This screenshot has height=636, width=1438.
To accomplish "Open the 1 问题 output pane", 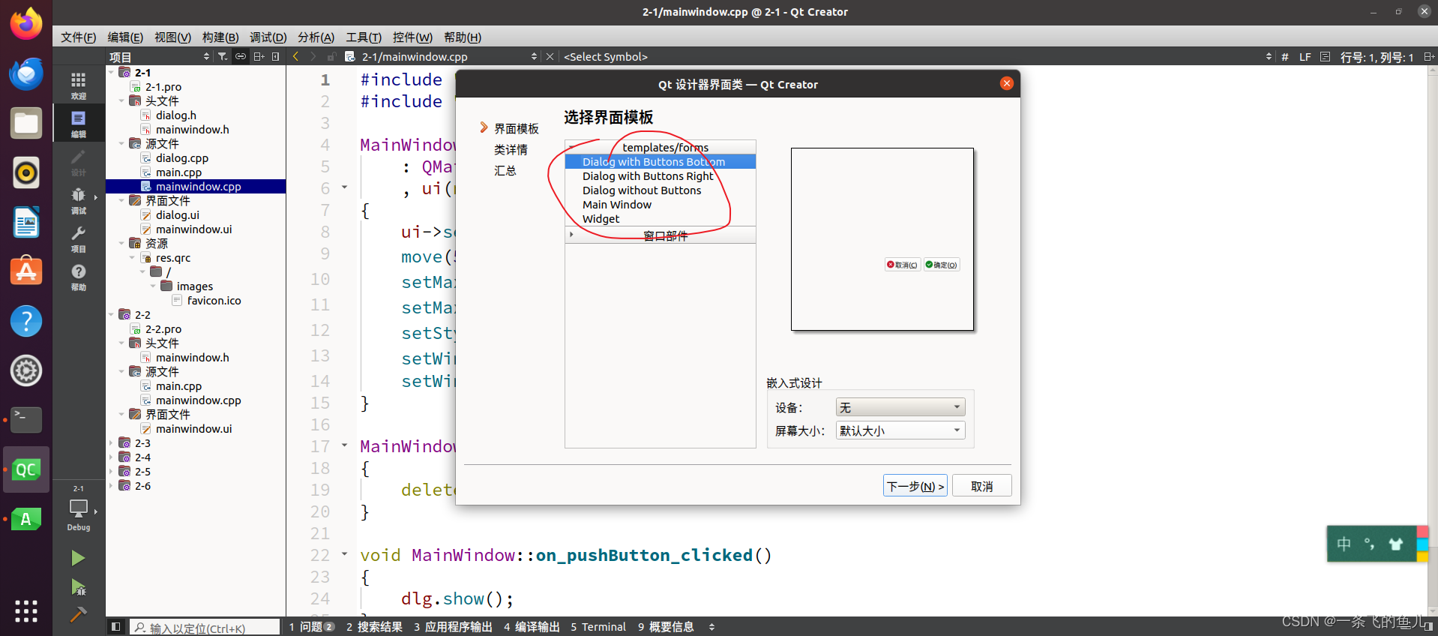I will [x=311, y=627].
